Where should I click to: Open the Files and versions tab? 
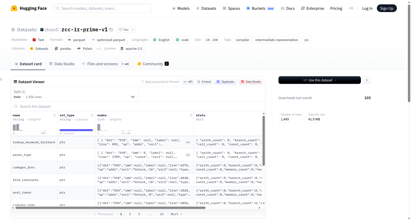[x=106, y=64]
